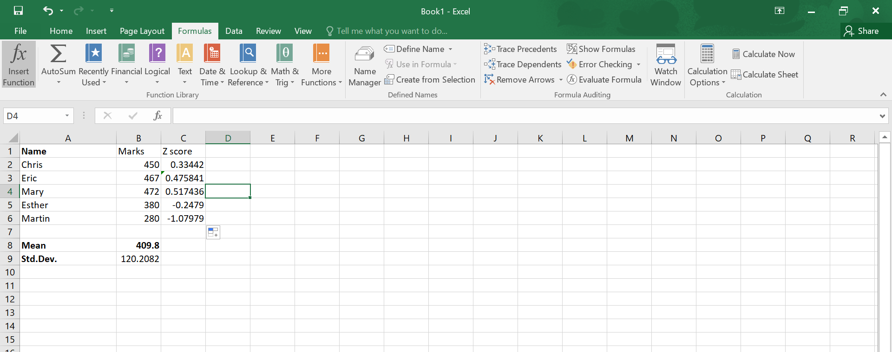Image resolution: width=892 pixels, height=352 pixels.
Task: Open Customize Quick Access Toolbar dropdown
Action: click(x=111, y=10)
